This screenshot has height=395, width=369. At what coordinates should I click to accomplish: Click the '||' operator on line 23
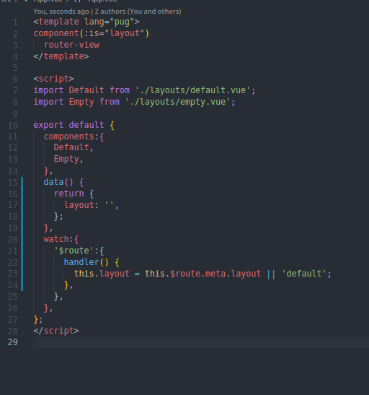271,274
